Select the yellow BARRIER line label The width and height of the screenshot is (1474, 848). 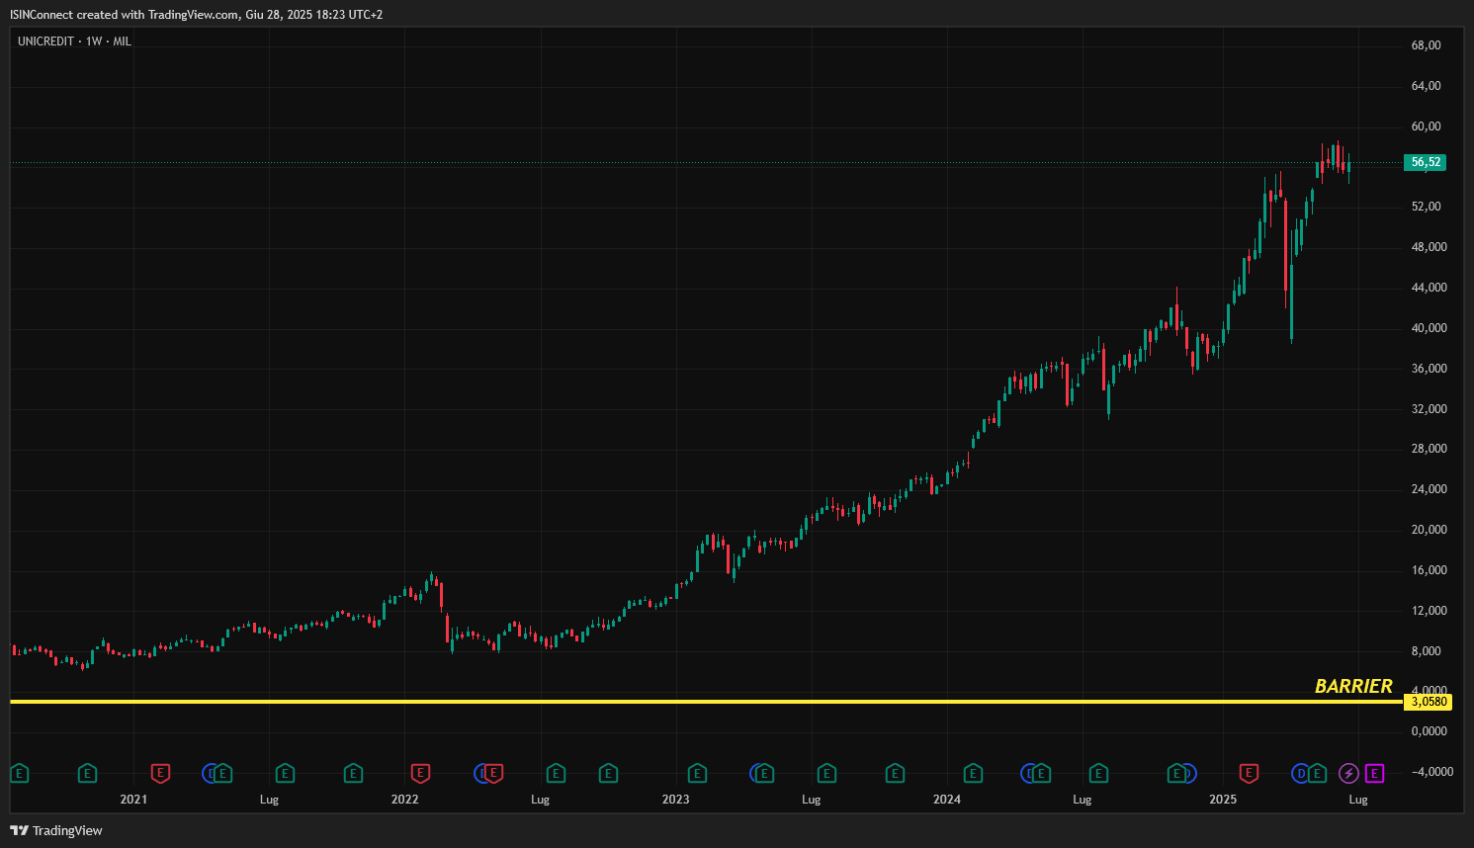[1353, 686]
